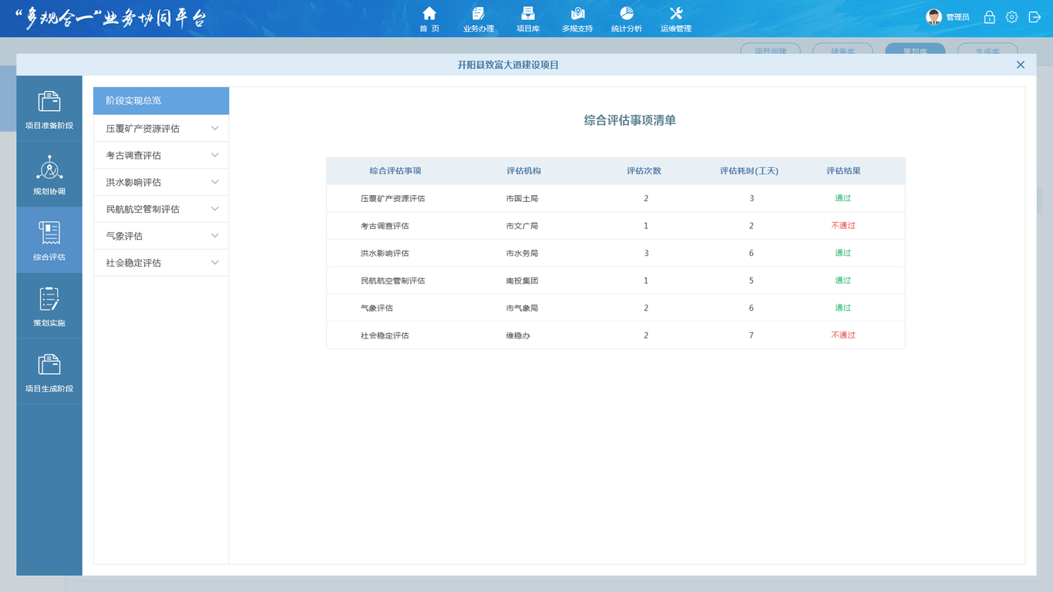Open settings gear icon in header
1053x592 pixels.
(1012, 17)
